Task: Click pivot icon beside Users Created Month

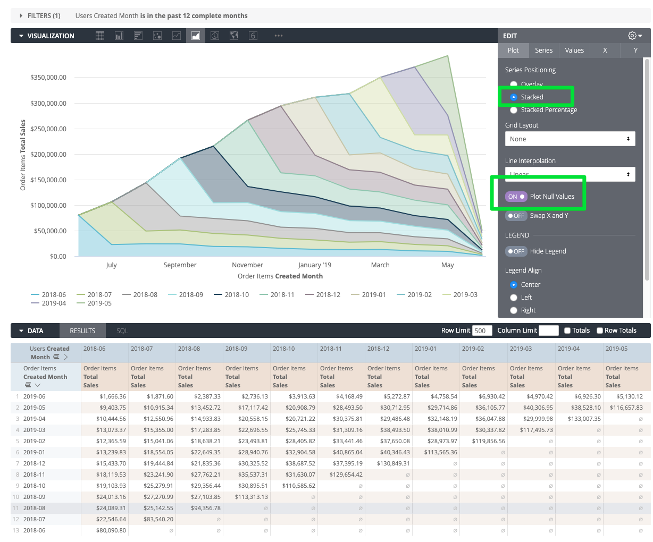Action: [56, 357]
